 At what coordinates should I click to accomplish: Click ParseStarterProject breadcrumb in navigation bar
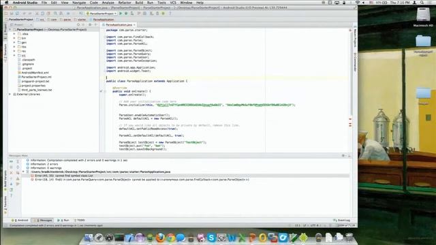[x=19, y=20]
